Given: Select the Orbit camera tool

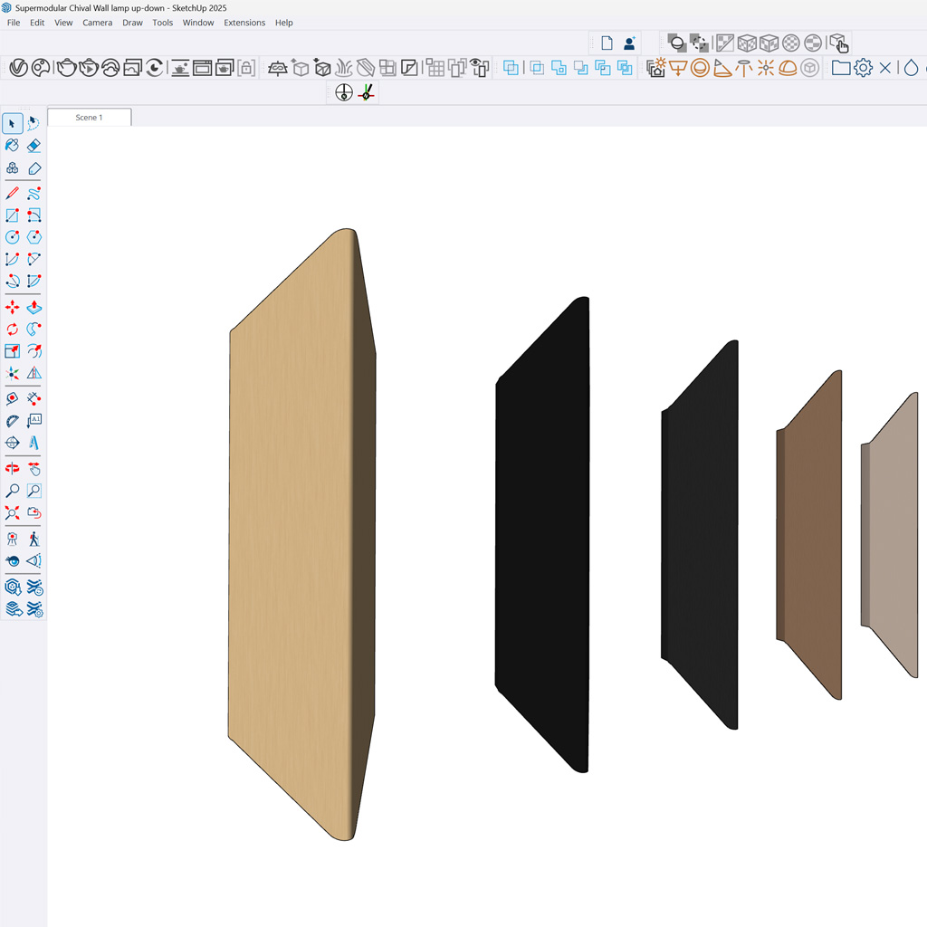Looking at the screenshot, I should click(x=13, y=469).
